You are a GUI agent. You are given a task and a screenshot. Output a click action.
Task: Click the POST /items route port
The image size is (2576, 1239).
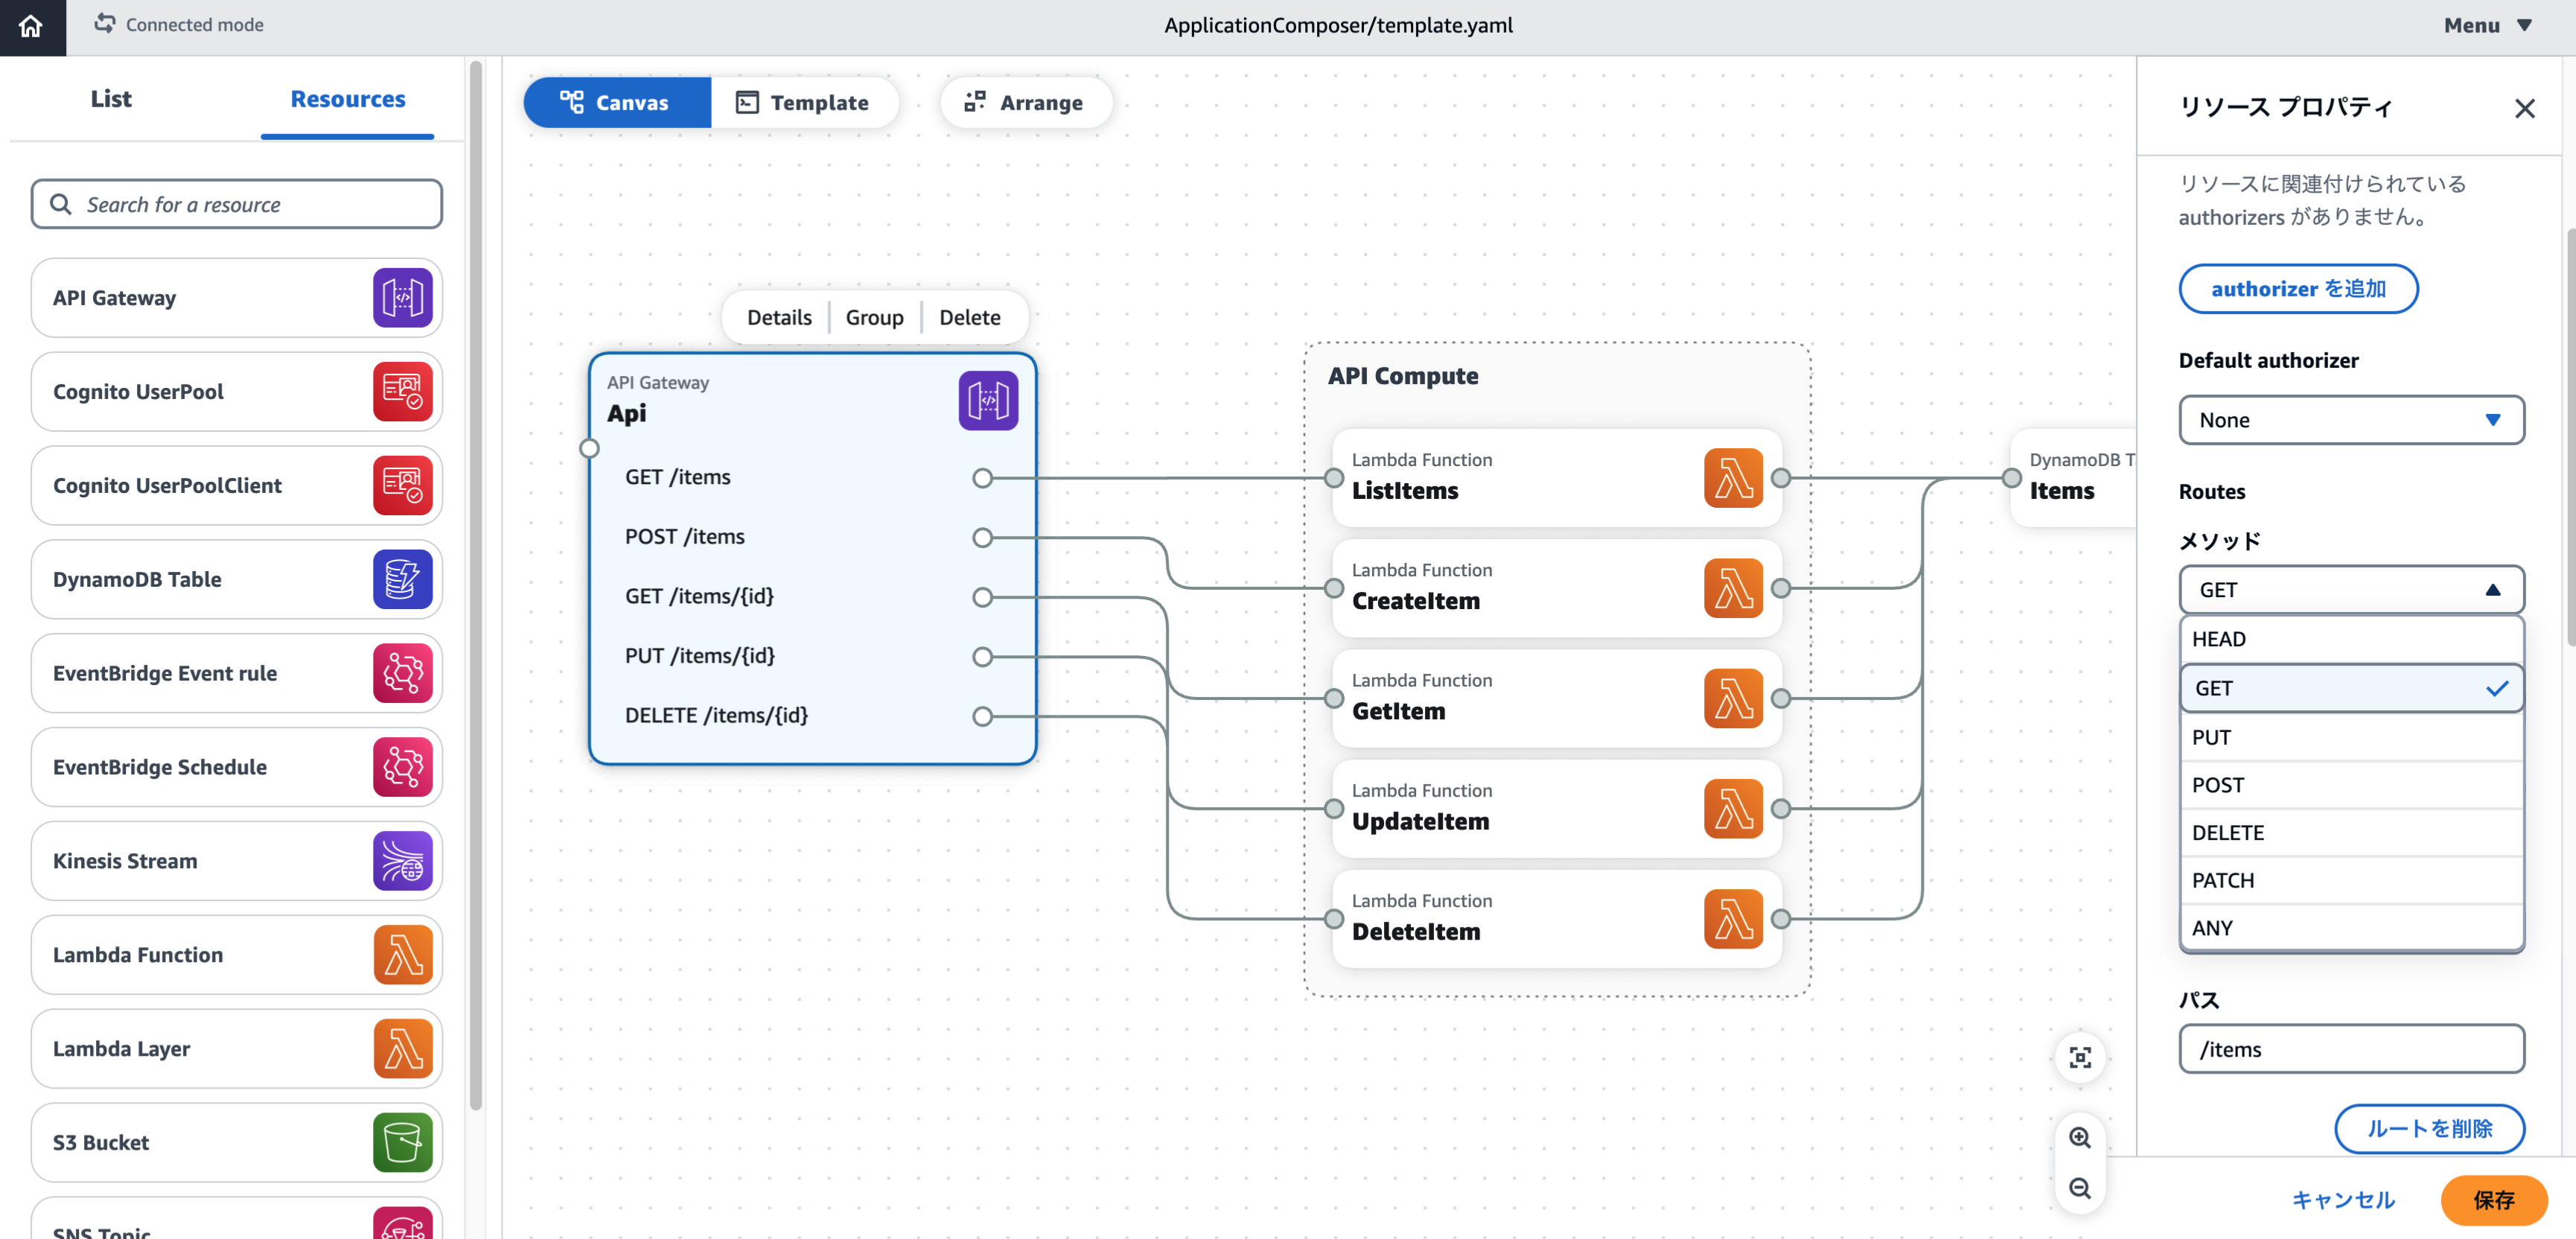tap(982, 538)
